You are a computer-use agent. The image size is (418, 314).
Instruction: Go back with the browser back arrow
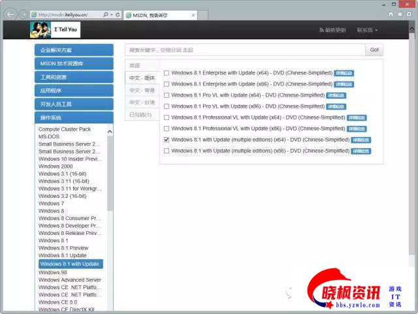tap(10, 14)
